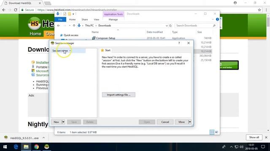The image size is (270, 151).
Task: Switch Explorer to large icons view
Action: [x=216, y=132]
